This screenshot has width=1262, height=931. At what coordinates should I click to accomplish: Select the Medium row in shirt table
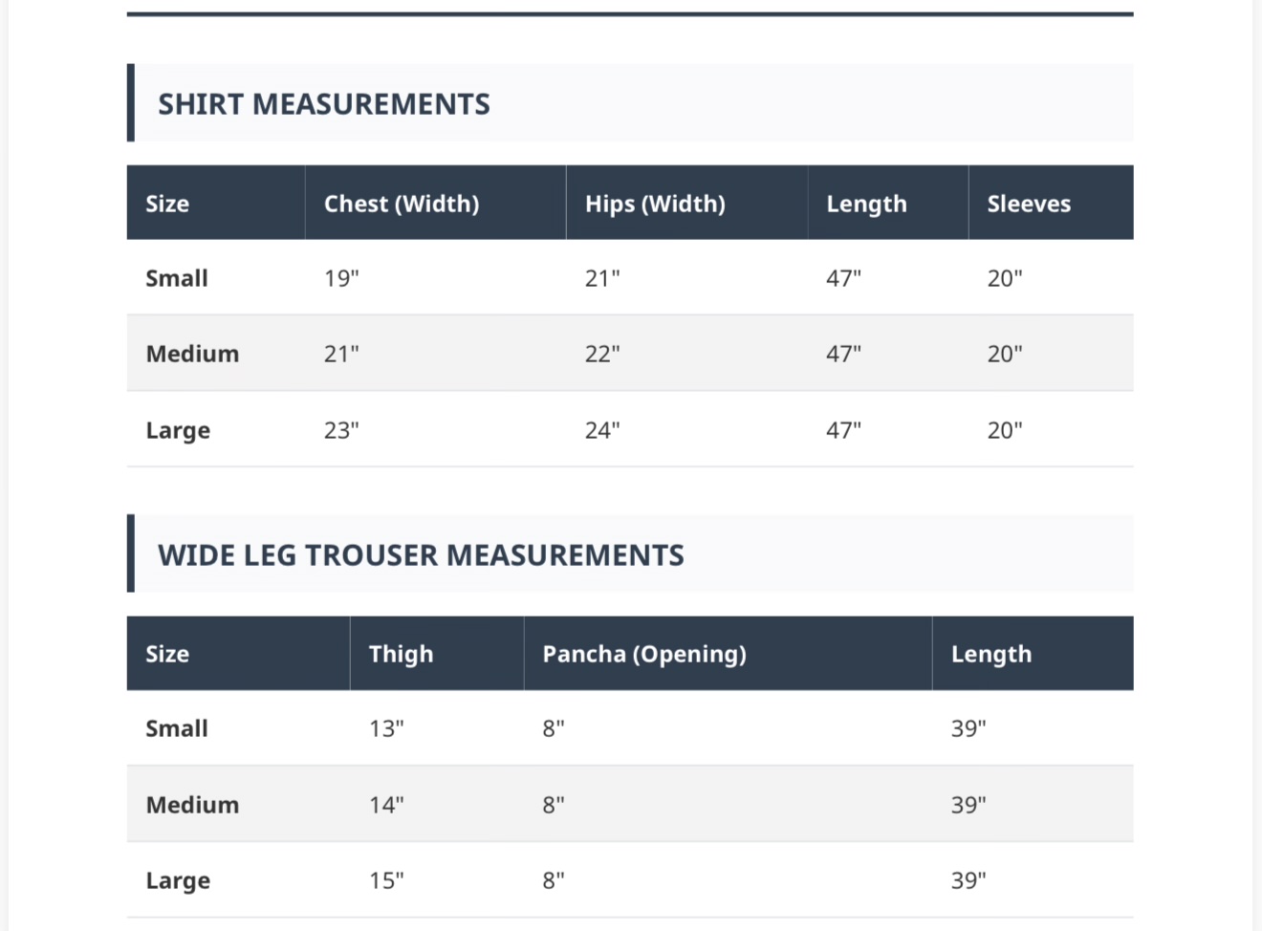[x=630, y=353]
